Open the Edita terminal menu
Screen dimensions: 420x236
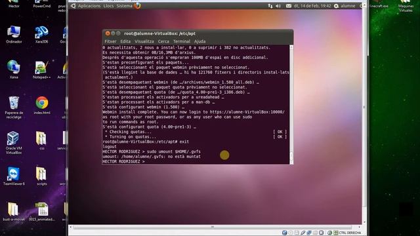[125, 41]
